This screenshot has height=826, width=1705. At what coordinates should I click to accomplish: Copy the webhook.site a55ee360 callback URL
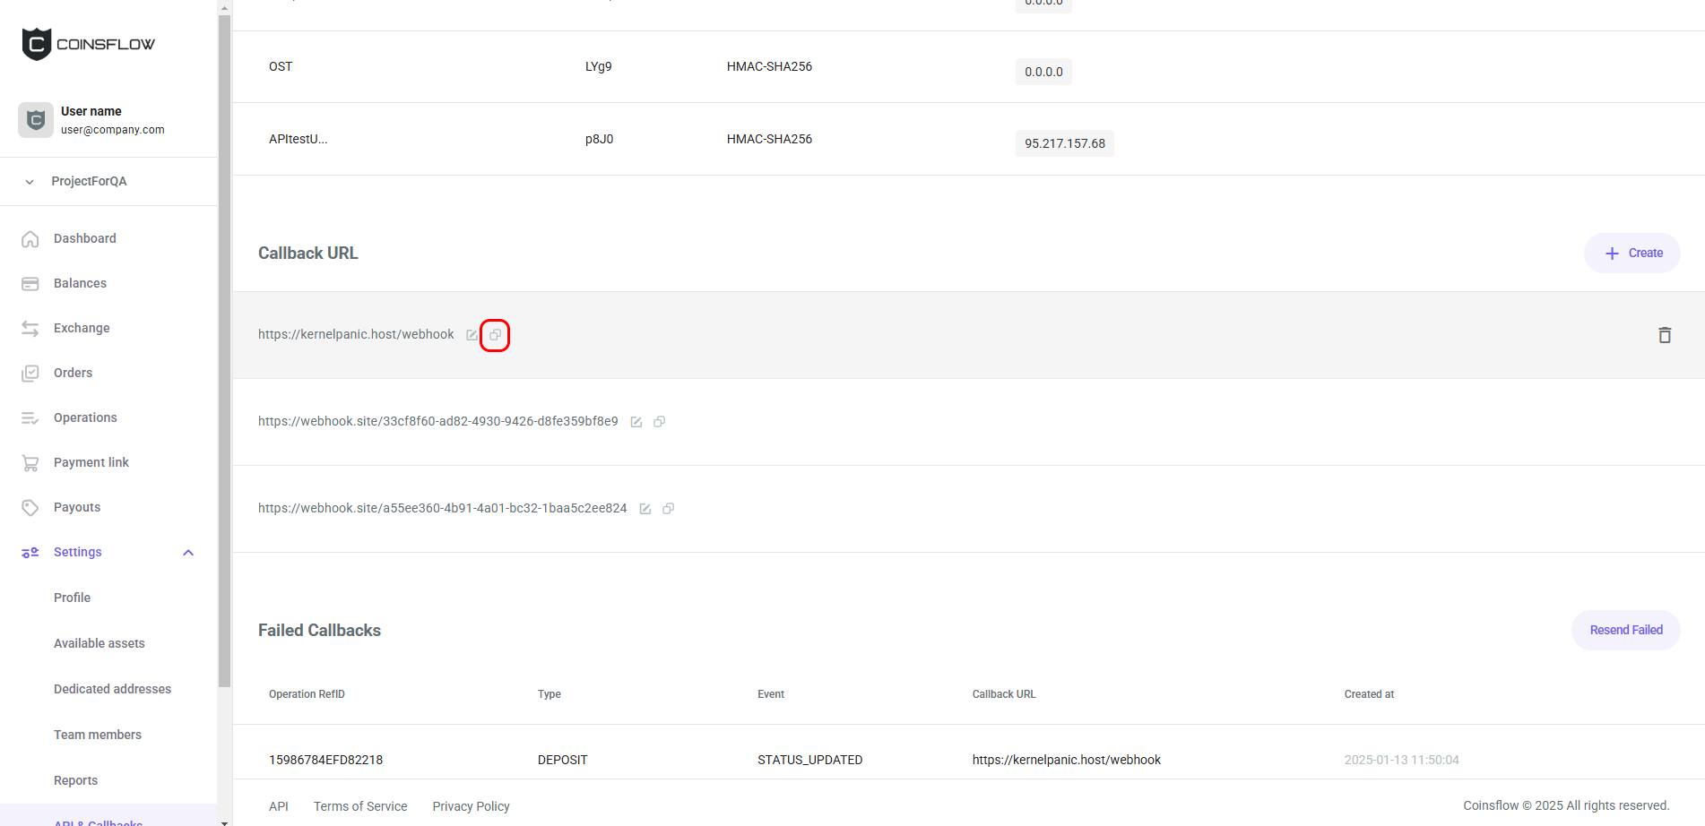[x=668, y=509]
